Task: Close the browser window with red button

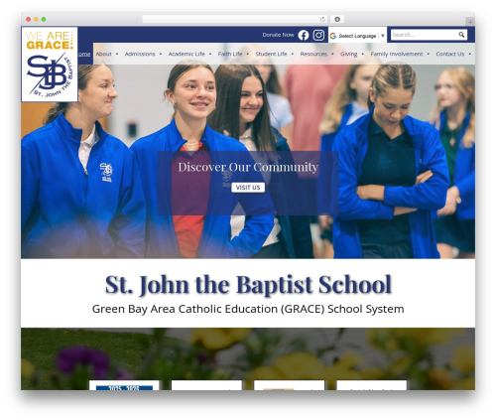Action: point(29,20)
